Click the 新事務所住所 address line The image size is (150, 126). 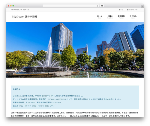pos(37,102)
